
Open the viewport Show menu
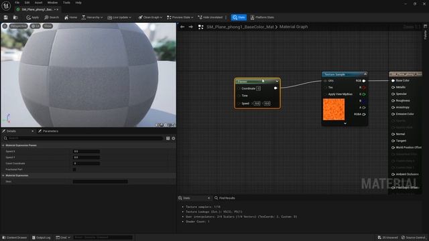point(48,26)
